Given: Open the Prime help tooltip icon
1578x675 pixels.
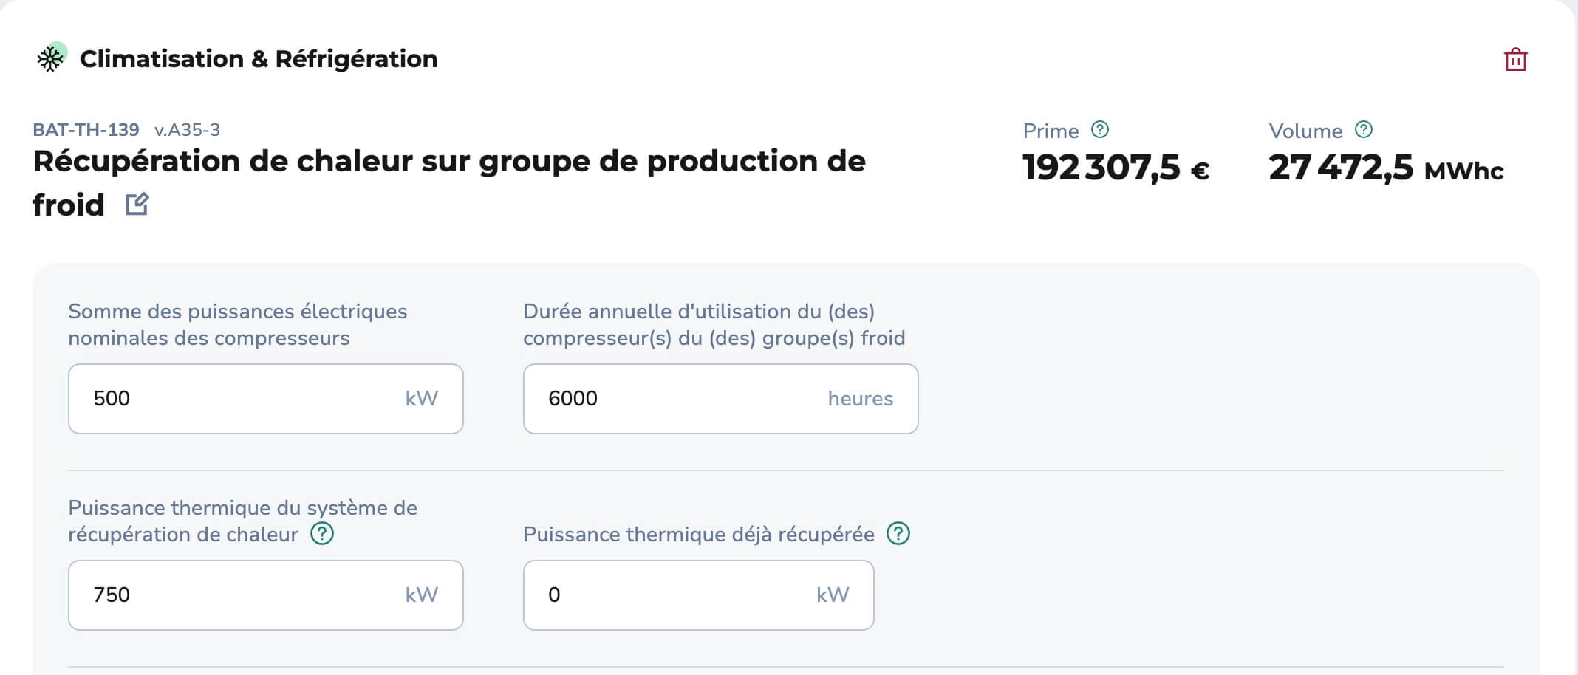Looking at the screenshot, I should (1100, 130).
